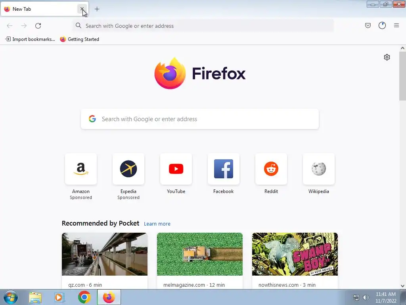This screenshot has height=305, width=406.
Task: Go back one page
Action: coord(10,26)
